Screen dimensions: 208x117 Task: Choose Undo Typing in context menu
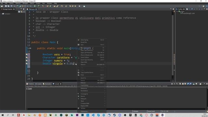tap(91, 40)
